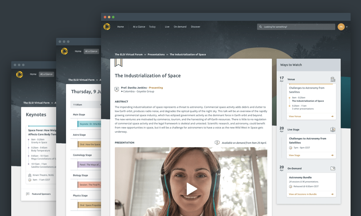Open the Panel : The Ways of session block

[x=89, y=165]
